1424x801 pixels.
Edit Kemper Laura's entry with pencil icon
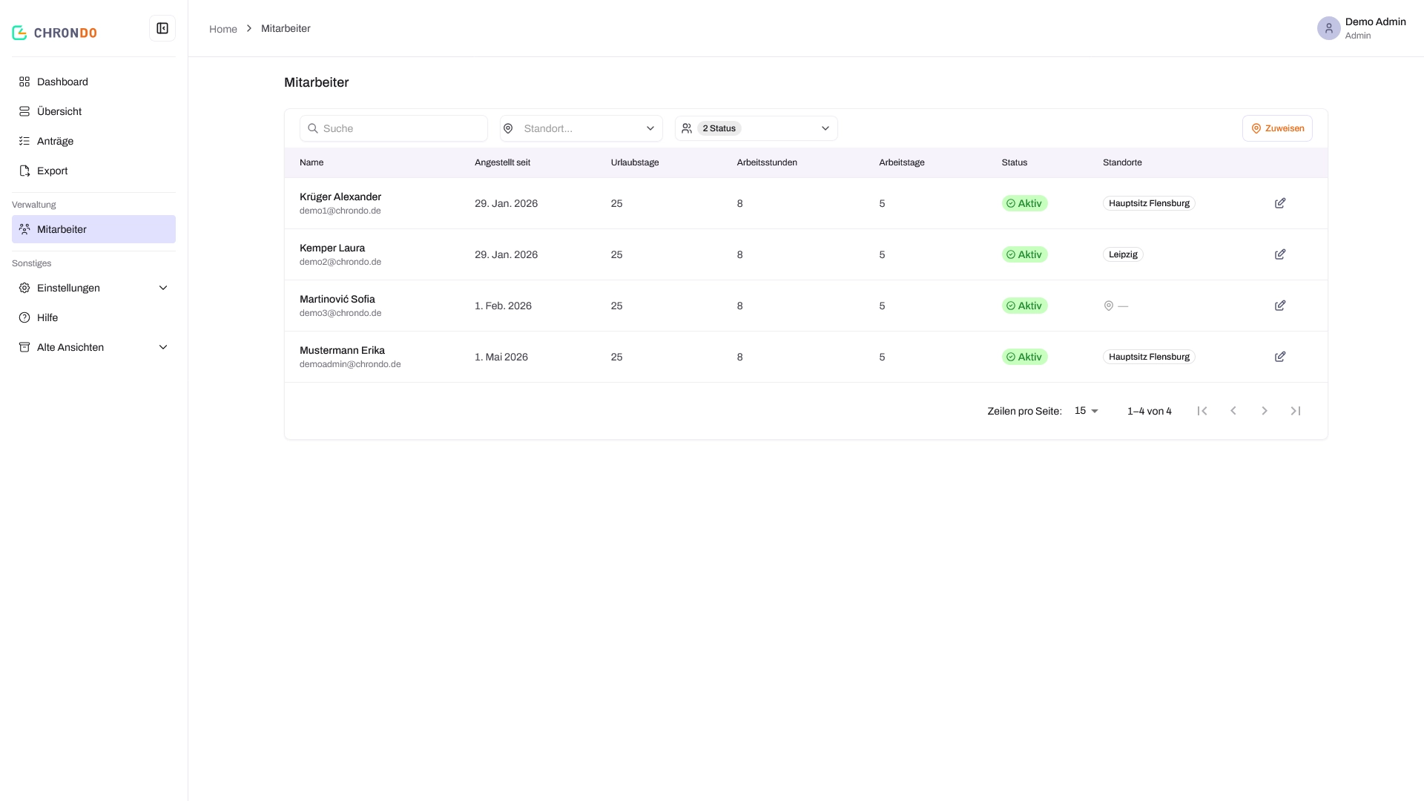coord(1280,254)
